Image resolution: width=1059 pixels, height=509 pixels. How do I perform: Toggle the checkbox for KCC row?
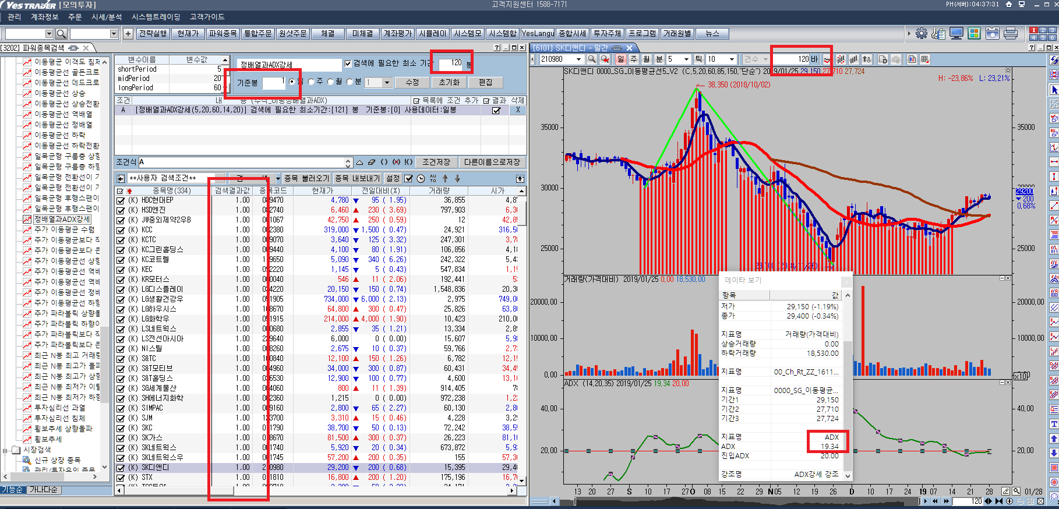pyautogui.click(x=121, y=230)
